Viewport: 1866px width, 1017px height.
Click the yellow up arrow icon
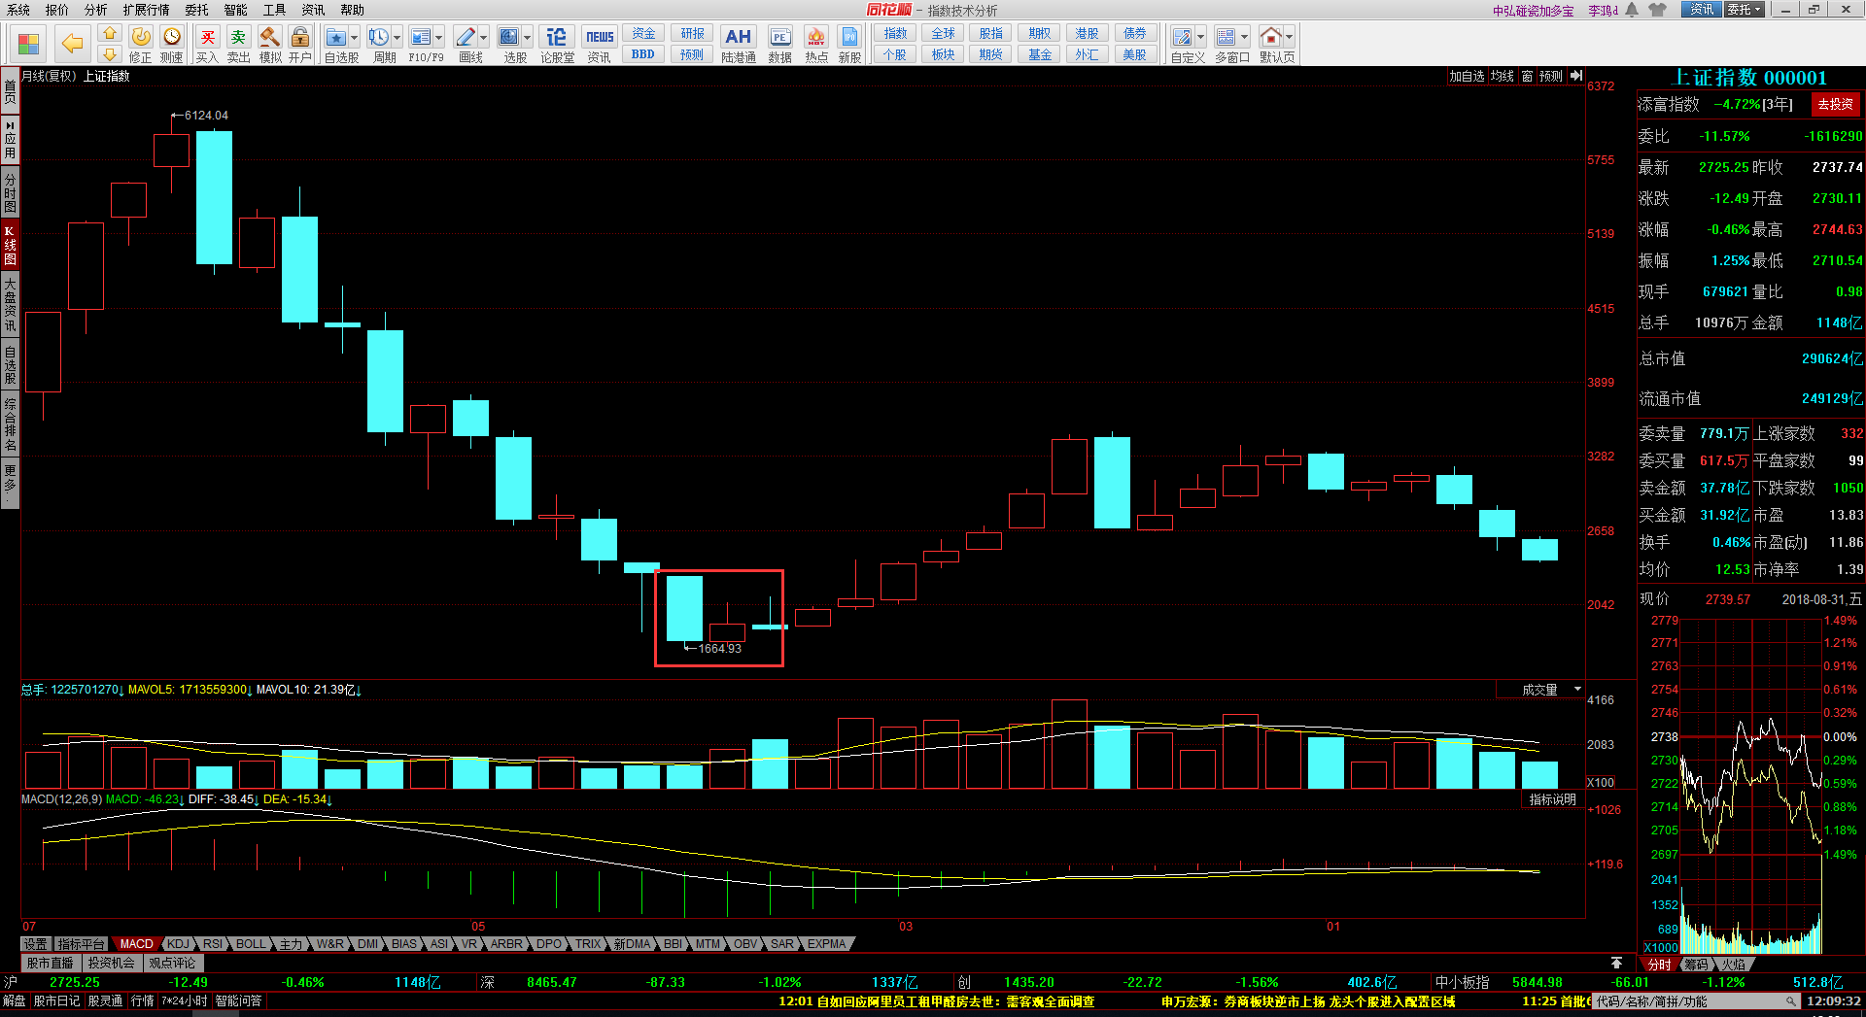[110, 34]
